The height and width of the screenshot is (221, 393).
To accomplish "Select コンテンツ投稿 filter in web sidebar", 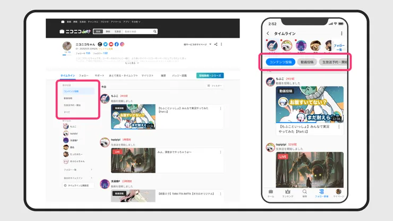I will point(79,91).
